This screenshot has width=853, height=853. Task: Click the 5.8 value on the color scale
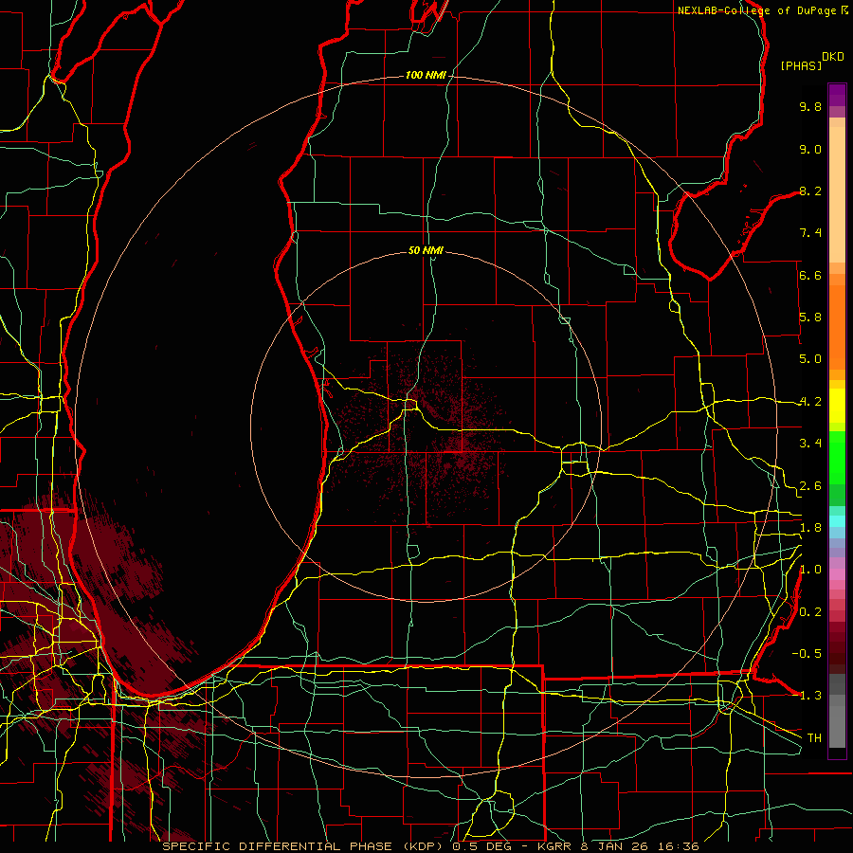coord(810,318)
